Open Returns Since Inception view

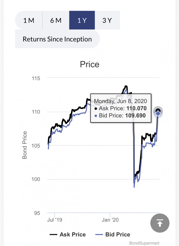[x=57, y=39]
